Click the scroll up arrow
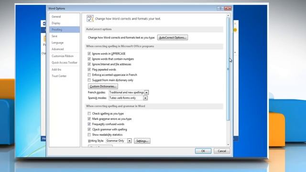 tap(228, 15)
